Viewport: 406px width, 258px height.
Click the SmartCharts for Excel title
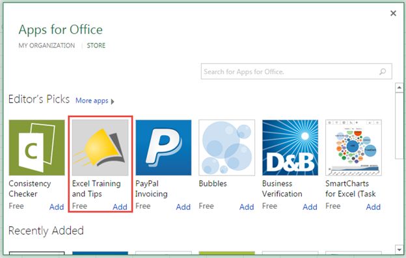(351, 188)
